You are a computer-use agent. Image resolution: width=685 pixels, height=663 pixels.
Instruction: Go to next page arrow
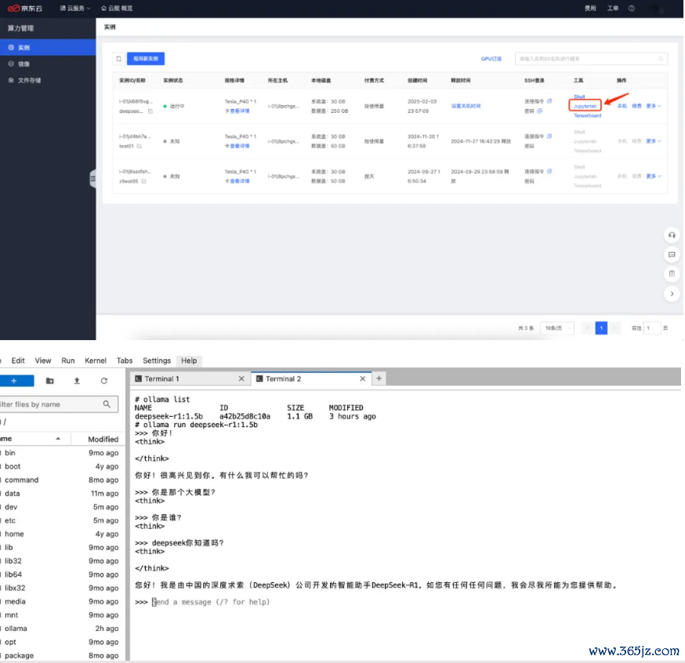click(615, 328)
